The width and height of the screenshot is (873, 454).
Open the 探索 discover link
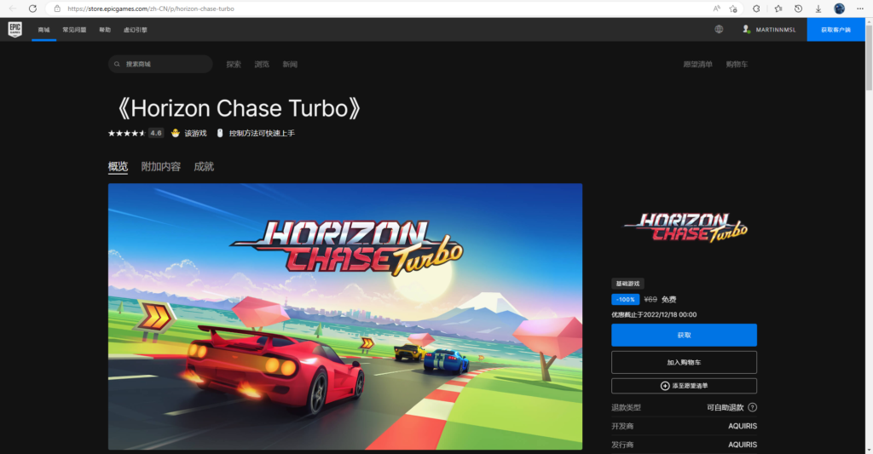234,65
